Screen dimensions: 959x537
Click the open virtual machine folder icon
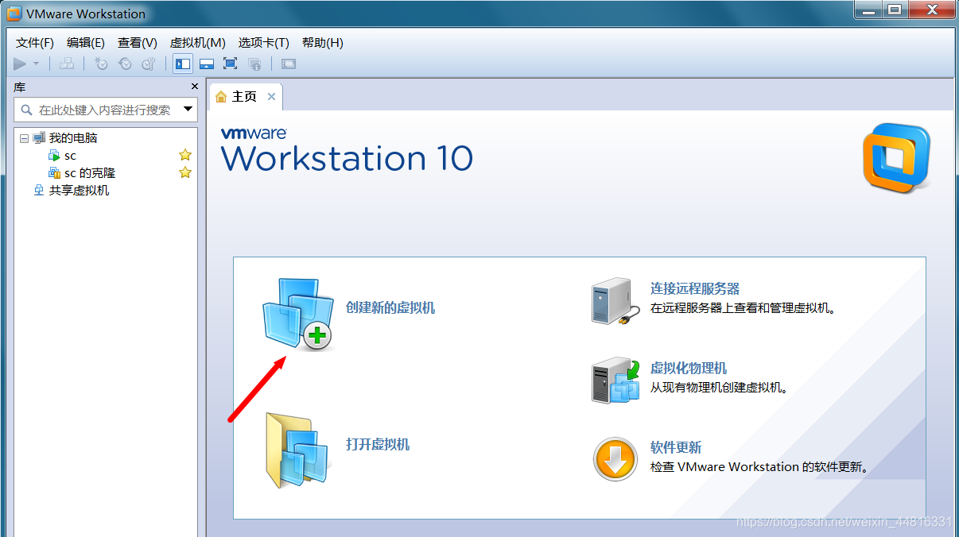pos(297,450)
